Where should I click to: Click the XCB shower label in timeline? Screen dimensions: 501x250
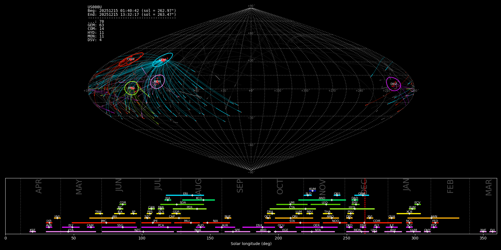tap(409, 212)
